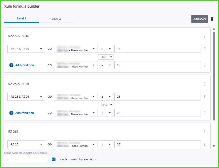This screenshot has height=168, width=219.
Task: Click the group name field for unmatching elements
Action: coord(25,159)
